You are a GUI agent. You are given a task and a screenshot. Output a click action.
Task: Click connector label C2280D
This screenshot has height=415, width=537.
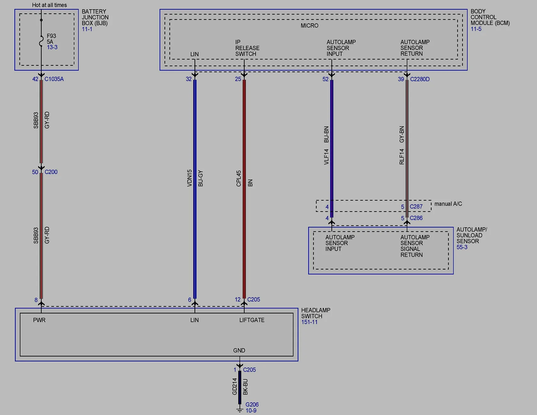pyautogui.click(x=419, y=79)
